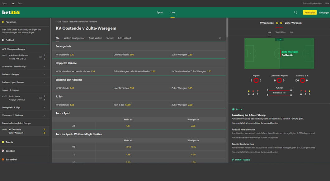
Task: Pick Weniger als 2.5 goals at 2.25
Action: click(193, 126)
